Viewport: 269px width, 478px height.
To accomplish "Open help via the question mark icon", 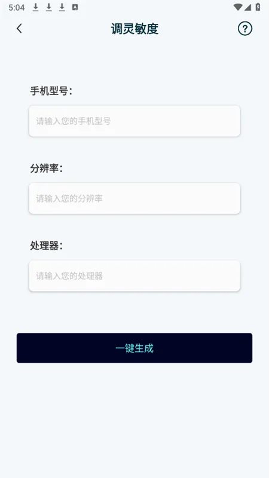I will [245, 29].
